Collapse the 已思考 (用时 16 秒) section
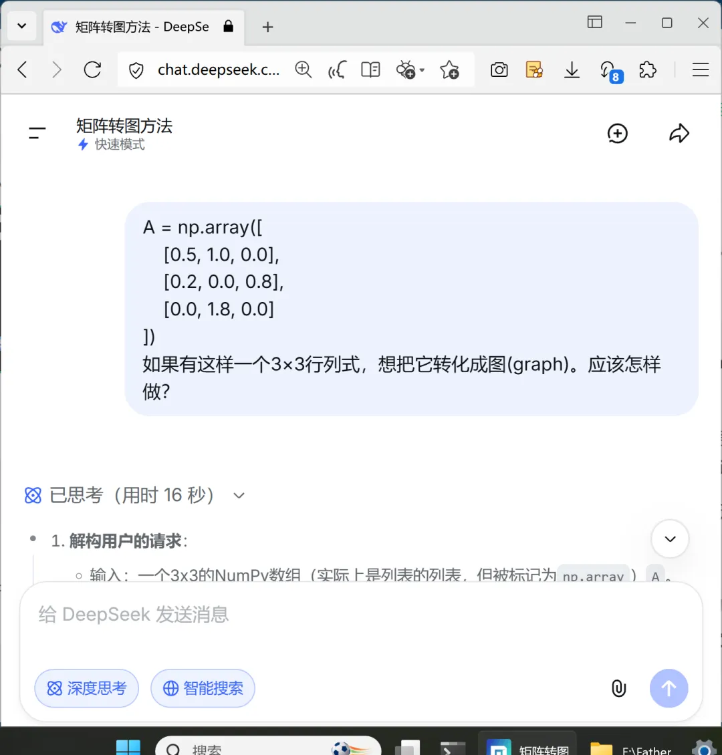 coord(239,496)
